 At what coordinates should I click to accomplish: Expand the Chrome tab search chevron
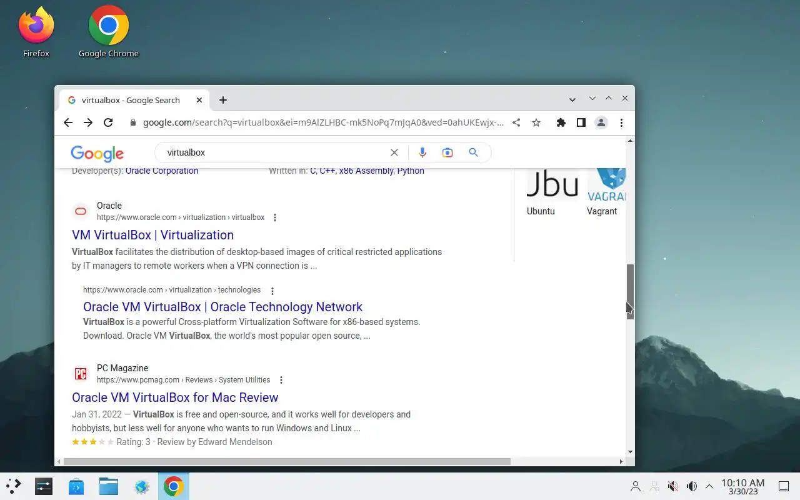[572, 100]
